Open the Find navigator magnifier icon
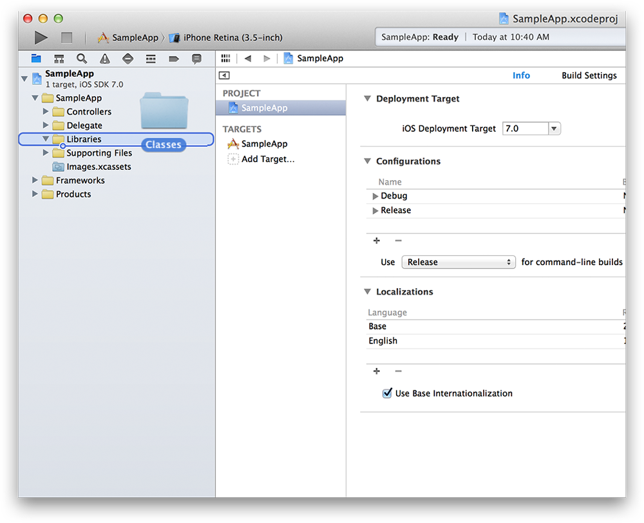 (x=82, y=59)
